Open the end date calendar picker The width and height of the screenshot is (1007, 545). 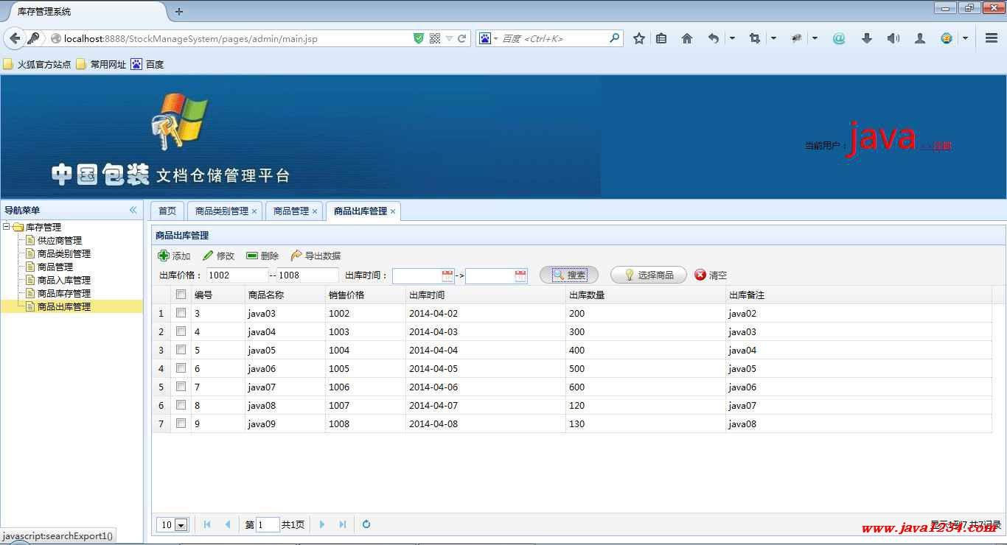click(x=520, y=275)
